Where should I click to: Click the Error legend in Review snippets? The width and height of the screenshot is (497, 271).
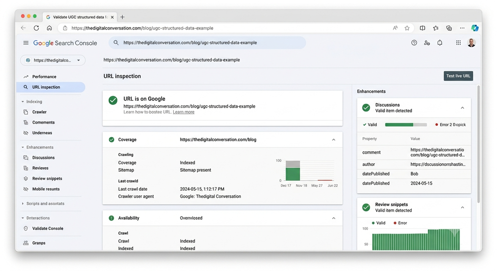[400, 223]
